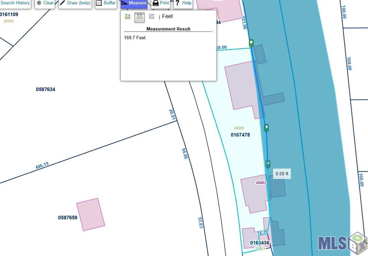The height and width of the screenshot is (256, 368).
Task: Click the 486.19 lot dimension label
Action: pyautogui.click(x=42, y=166)
